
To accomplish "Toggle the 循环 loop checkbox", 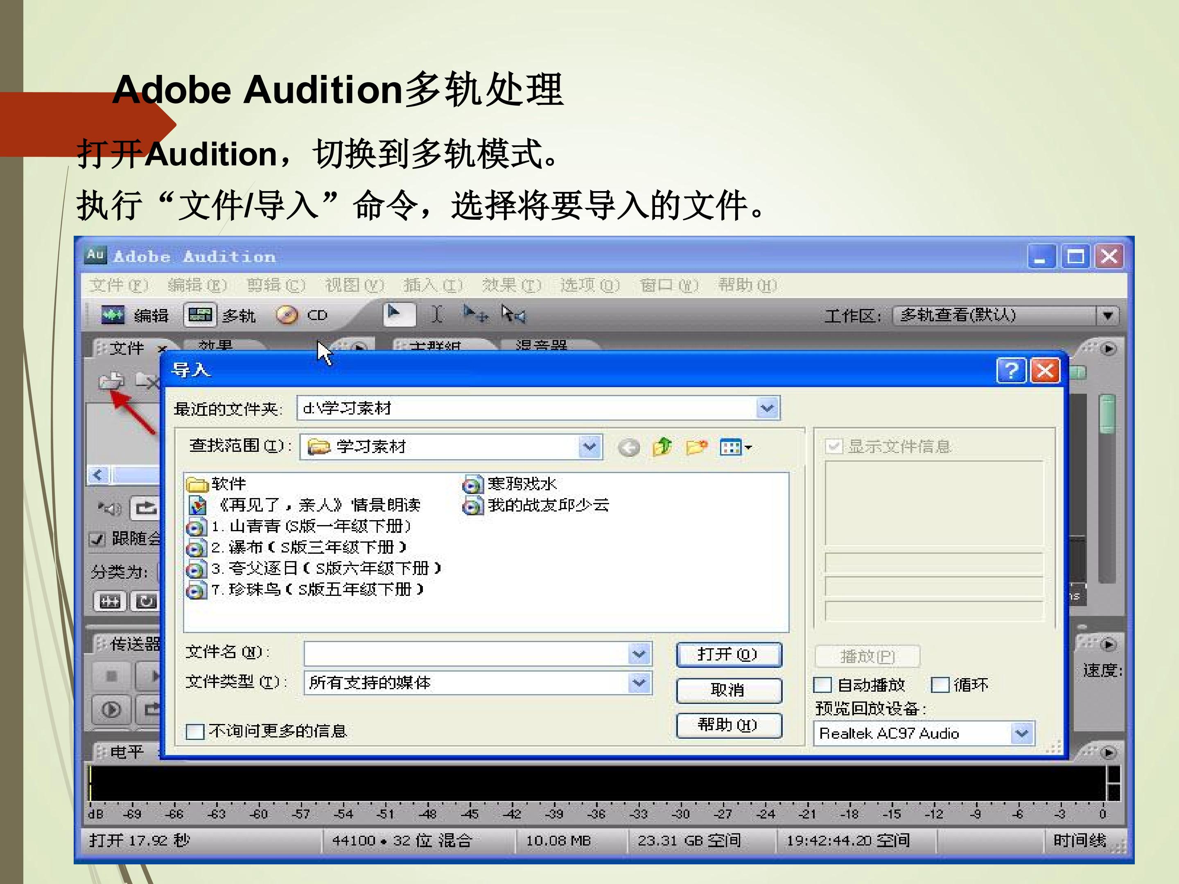I will [940, 685].
